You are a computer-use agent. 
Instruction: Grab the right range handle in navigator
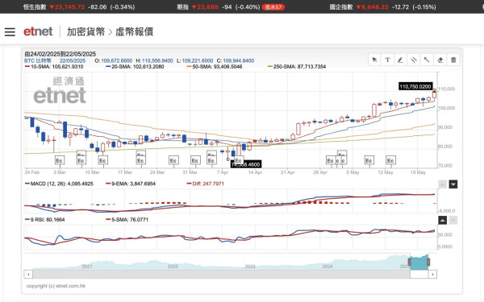(428, 262)
